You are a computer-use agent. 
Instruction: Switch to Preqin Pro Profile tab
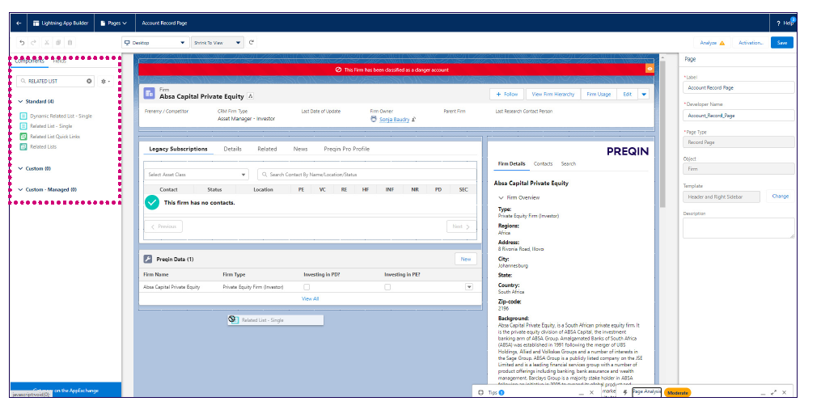347,150
